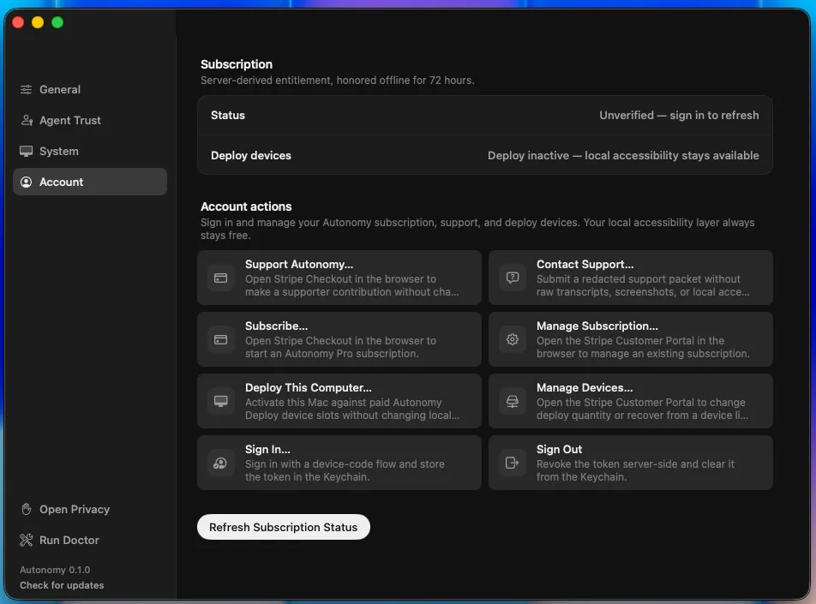816x604 pixels.
Task: Click the Check for updates link
Action: coord(62,585)
